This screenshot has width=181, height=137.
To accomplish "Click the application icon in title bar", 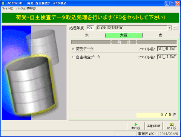I will click(3, 3).
